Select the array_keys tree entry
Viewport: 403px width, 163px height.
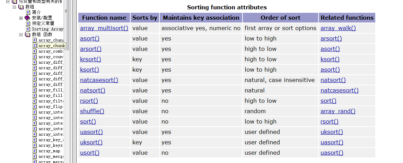coord(51,145)
